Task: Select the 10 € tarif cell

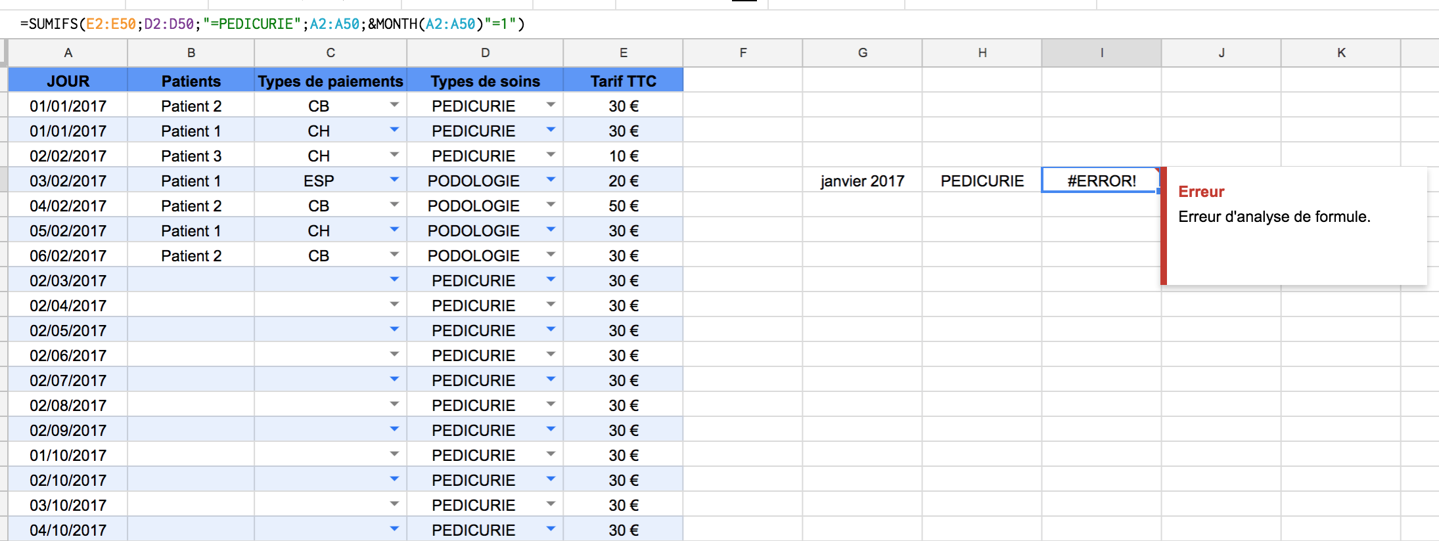Action: 624,155
